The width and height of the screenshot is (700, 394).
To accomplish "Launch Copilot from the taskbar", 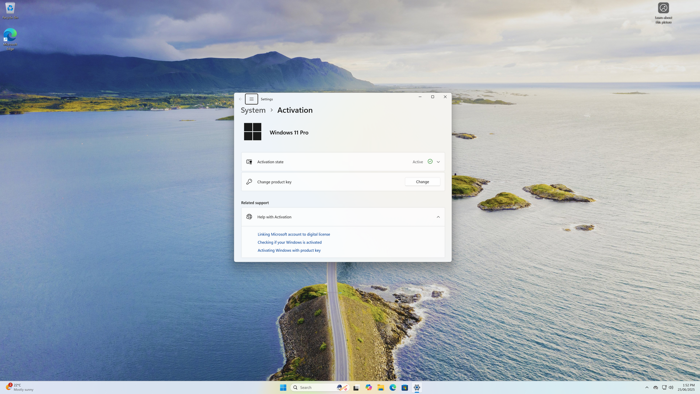I will click(369, 387).
